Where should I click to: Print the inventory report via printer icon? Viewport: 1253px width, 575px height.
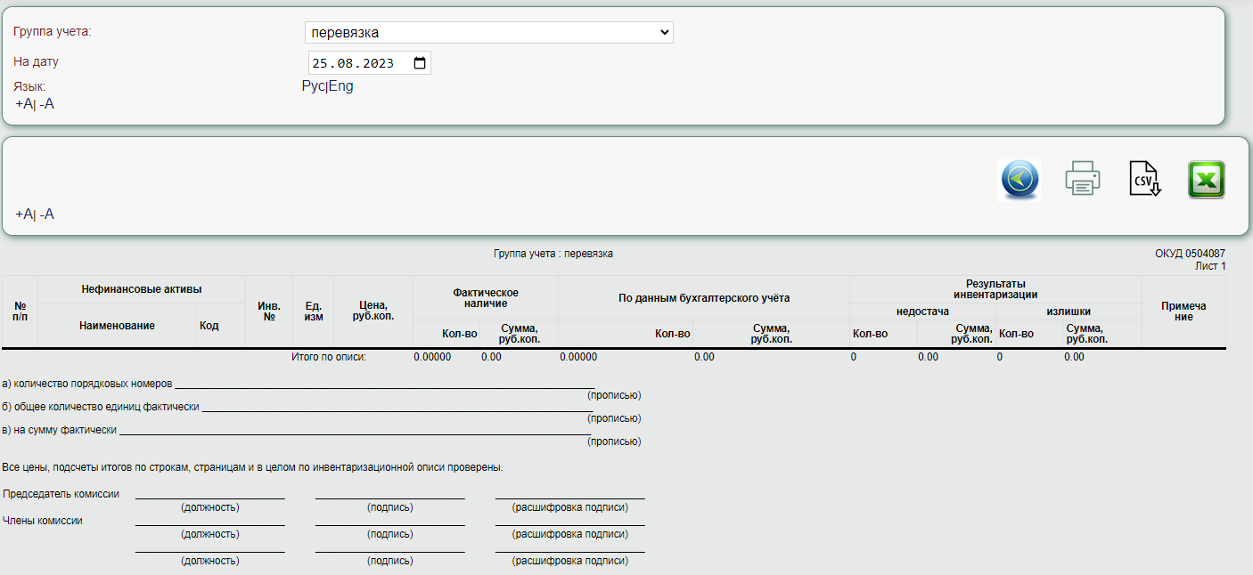(x=1083, y=179)
